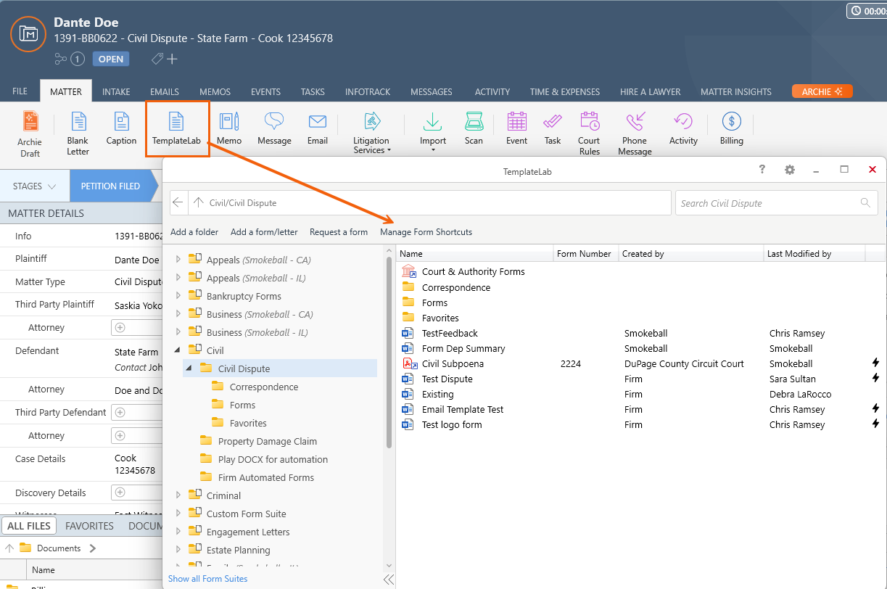Collapse the Civil folder
Screen dimensions: 887x589
click(178, 350)
